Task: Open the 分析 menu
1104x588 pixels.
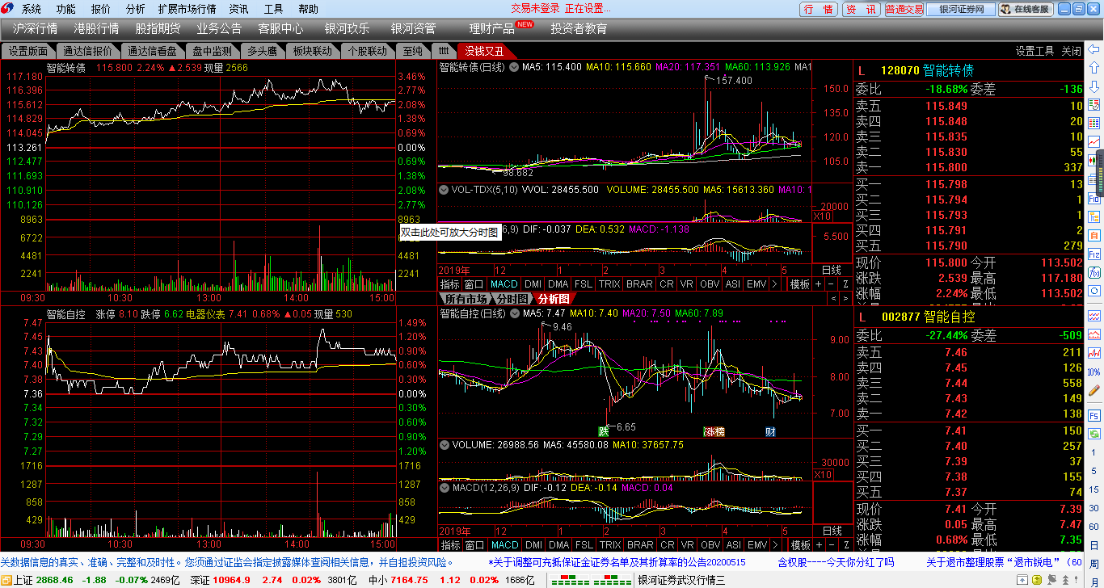Action: coord(136,9)
